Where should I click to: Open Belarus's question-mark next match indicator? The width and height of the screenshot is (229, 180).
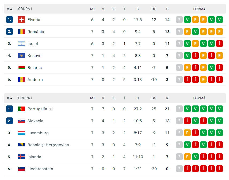[x=179, y=67]
